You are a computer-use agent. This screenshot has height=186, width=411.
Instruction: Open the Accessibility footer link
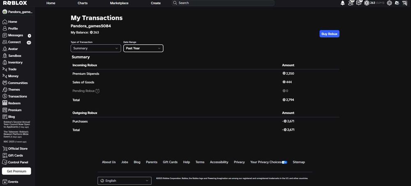tap(219, 162)
